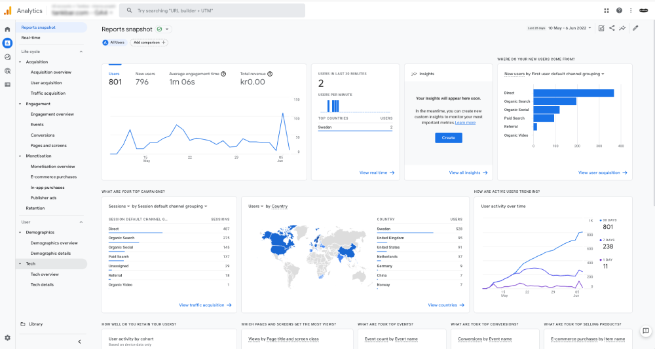Click Add comparison chip
655x349 pixels.
[x=149, y=42]
